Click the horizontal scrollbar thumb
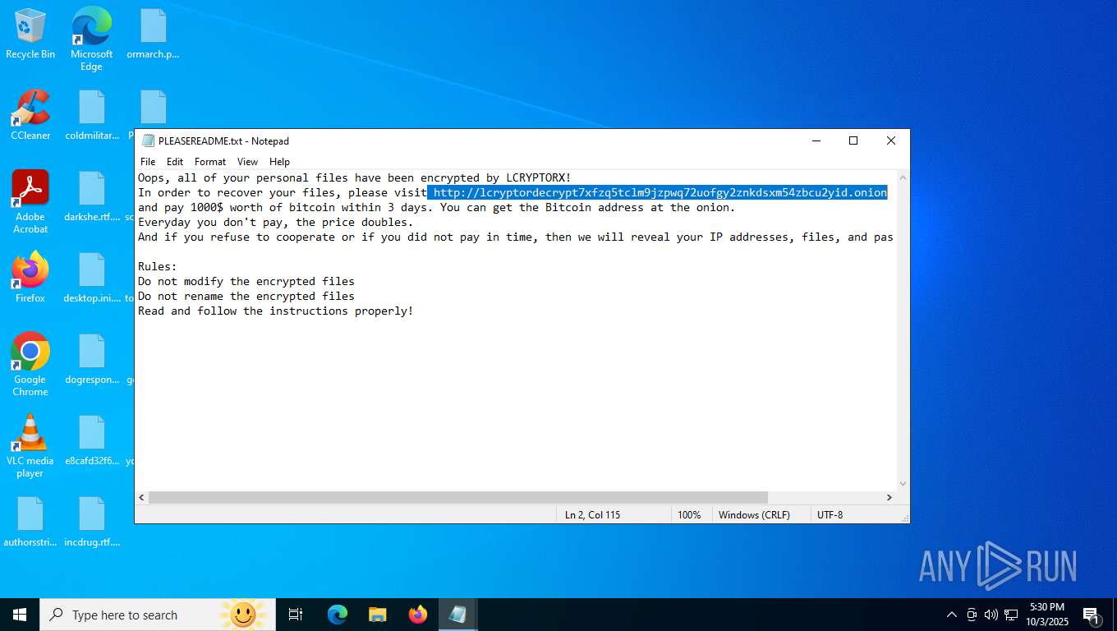Screen dimensions: 1117x631 click(x=458, y=497)
